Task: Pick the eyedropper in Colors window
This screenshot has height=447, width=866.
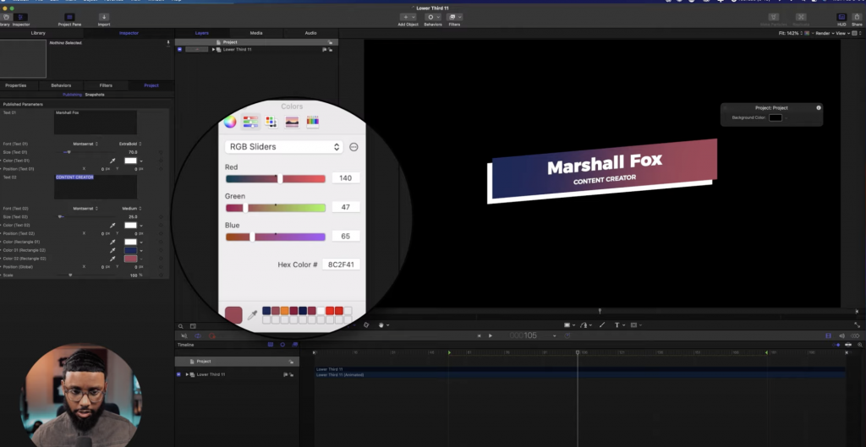Action: [x=252, y=314]
